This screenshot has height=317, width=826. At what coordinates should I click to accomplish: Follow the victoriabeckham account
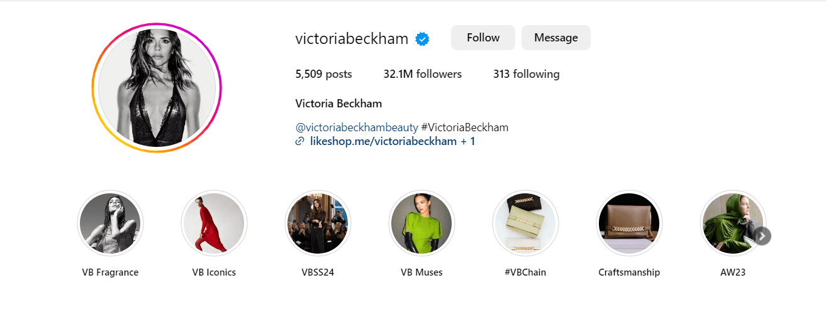click(483, 38)
